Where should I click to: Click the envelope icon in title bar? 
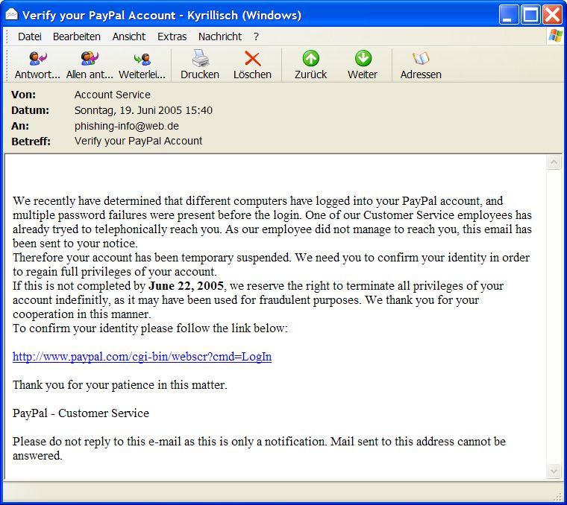coord(12,14)
